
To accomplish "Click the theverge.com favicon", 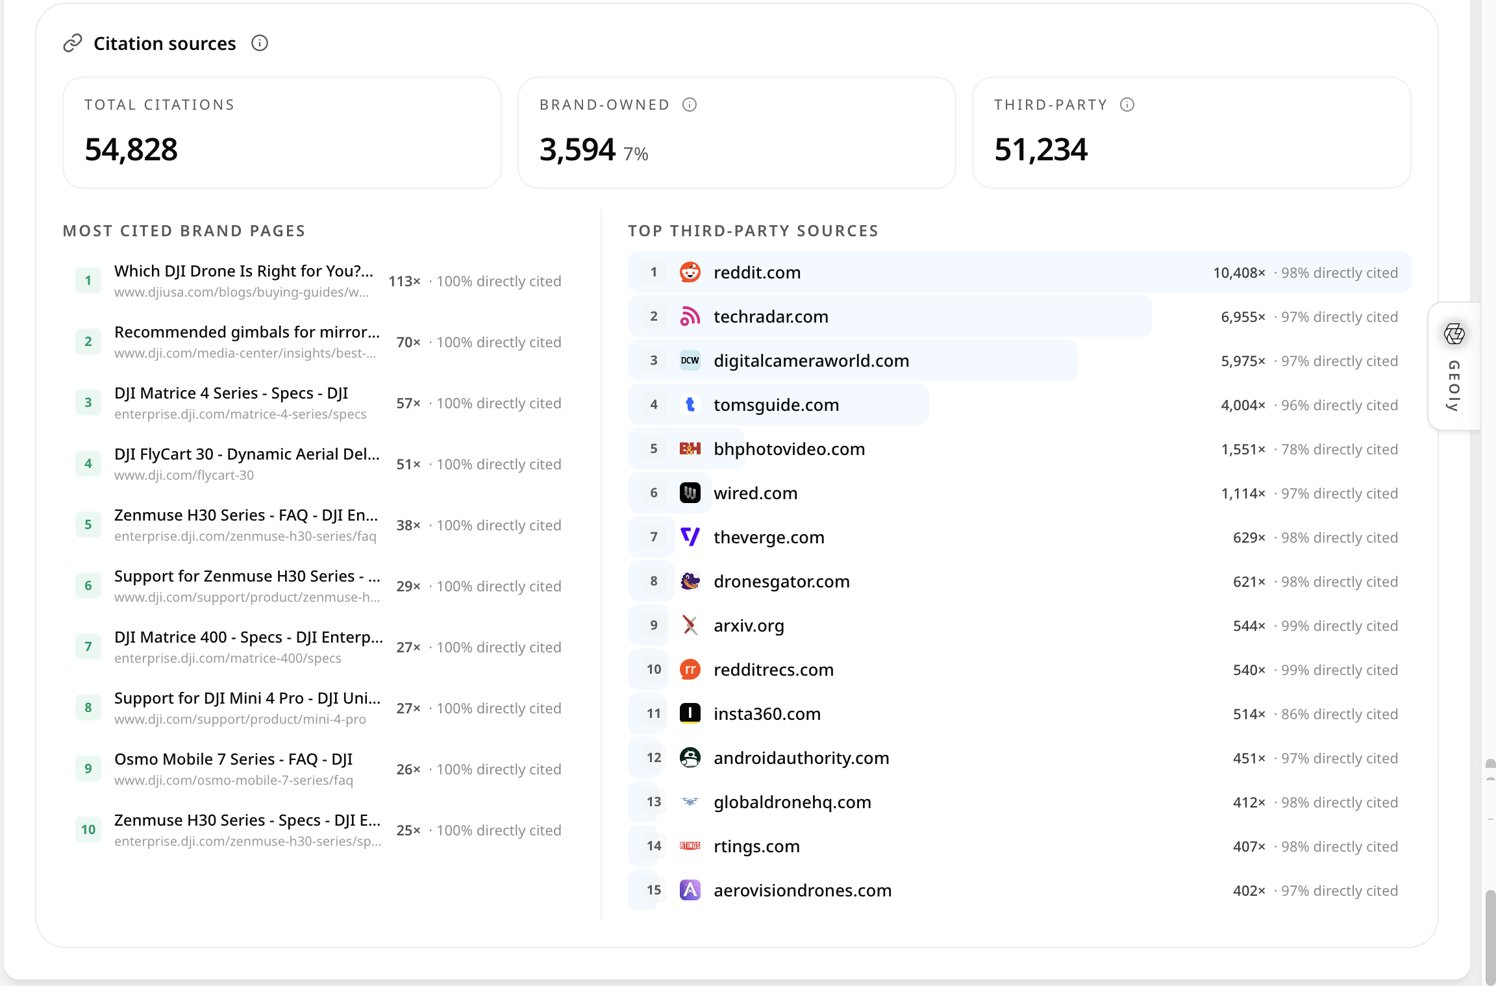I will [x=690, y=537].
